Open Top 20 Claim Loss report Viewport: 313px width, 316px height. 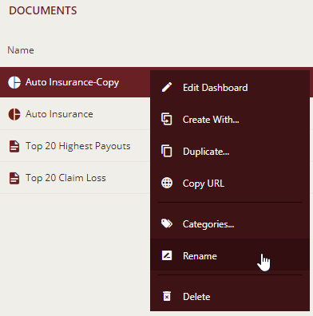point(65,178)
